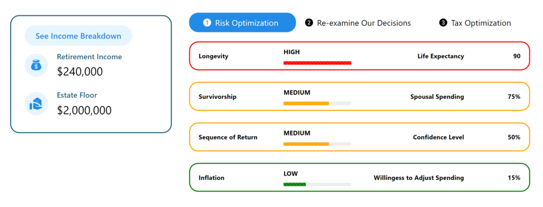The image size is (543, 207).
Task: Click the number 1 step badge
Action: pos(207,23)
